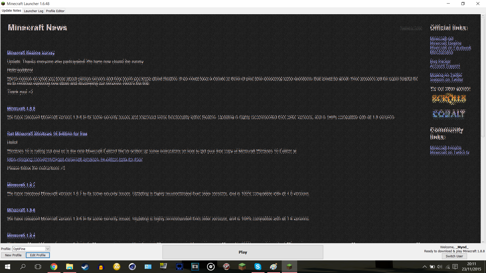This screenshot has height=273, width=486.
Task: Open Task View on the taskbar
Action: [38, 267]
